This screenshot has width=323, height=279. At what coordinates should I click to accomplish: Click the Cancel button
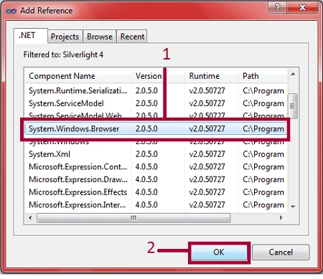coord(281,252)
